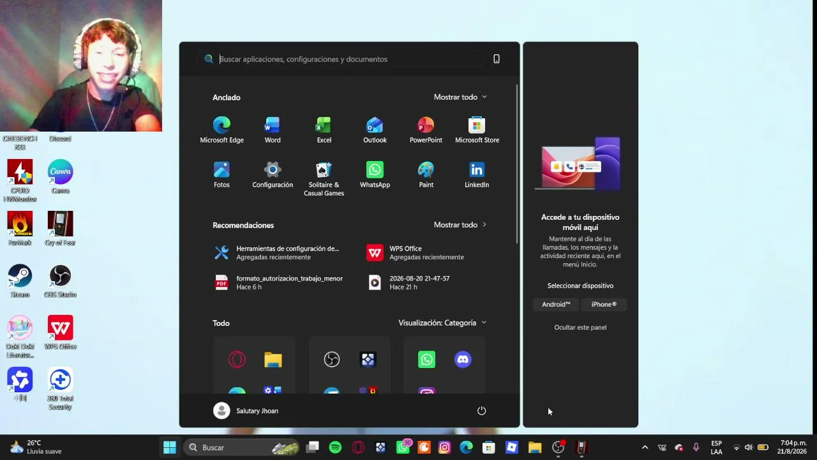This screenshot has height=460, width=817.
Task: Open the Salutary Jhoan user account menu
Action: pos(246,411)
